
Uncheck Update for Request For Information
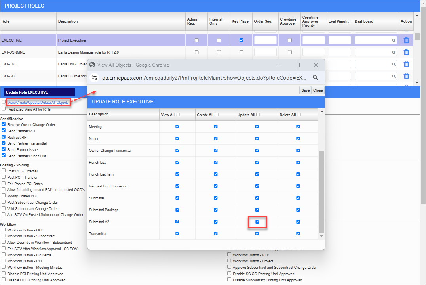coord(257,186)
